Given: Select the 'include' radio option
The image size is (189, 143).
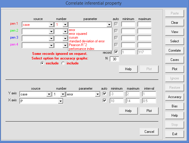Looking at the screenshot, I should click(63, 63).
